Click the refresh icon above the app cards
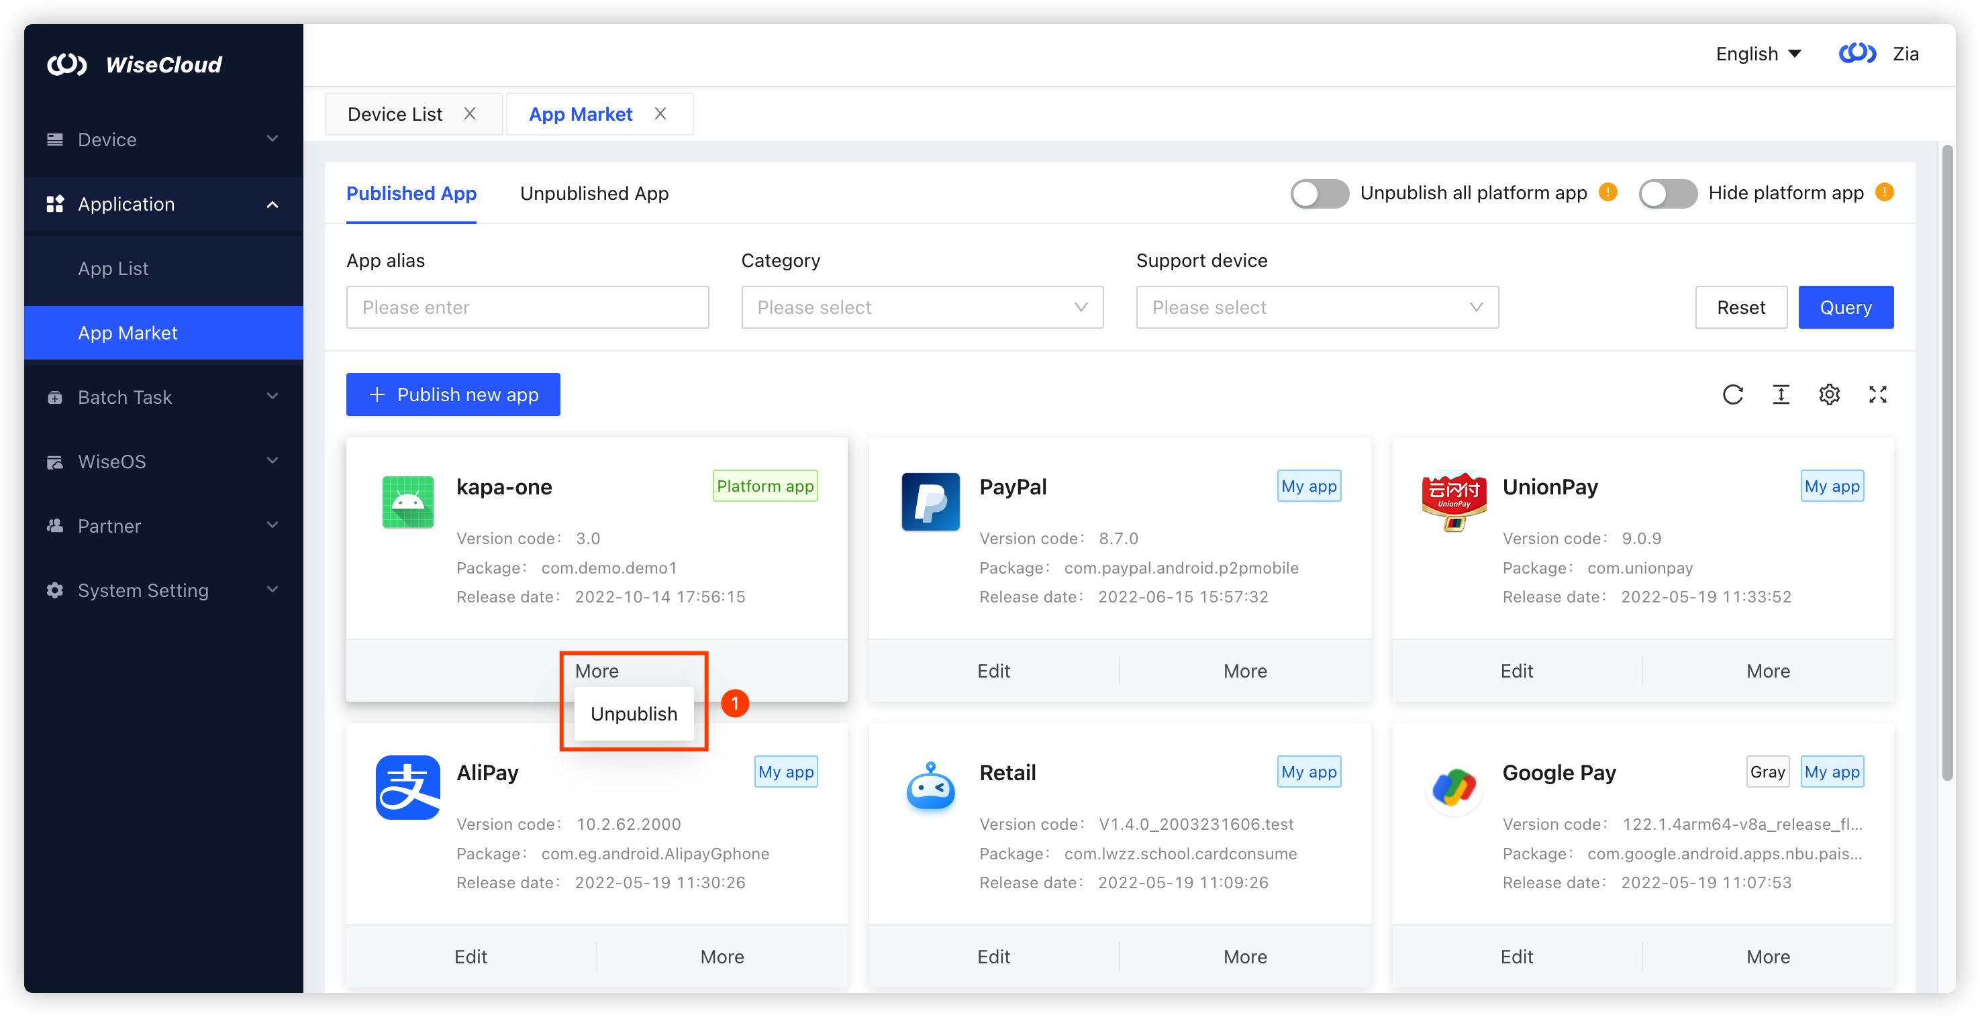The image size is (1980, 1017). click(1732, 394)
